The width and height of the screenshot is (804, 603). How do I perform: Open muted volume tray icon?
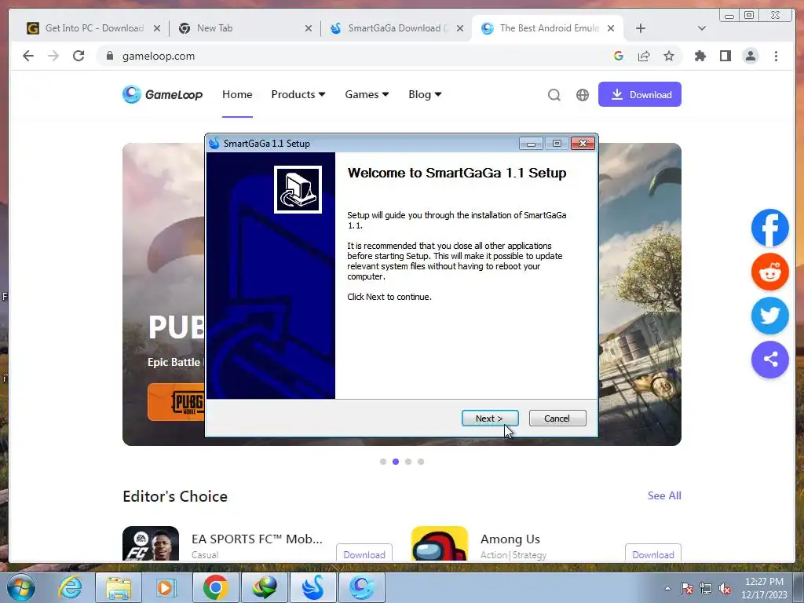click(725, 588)
